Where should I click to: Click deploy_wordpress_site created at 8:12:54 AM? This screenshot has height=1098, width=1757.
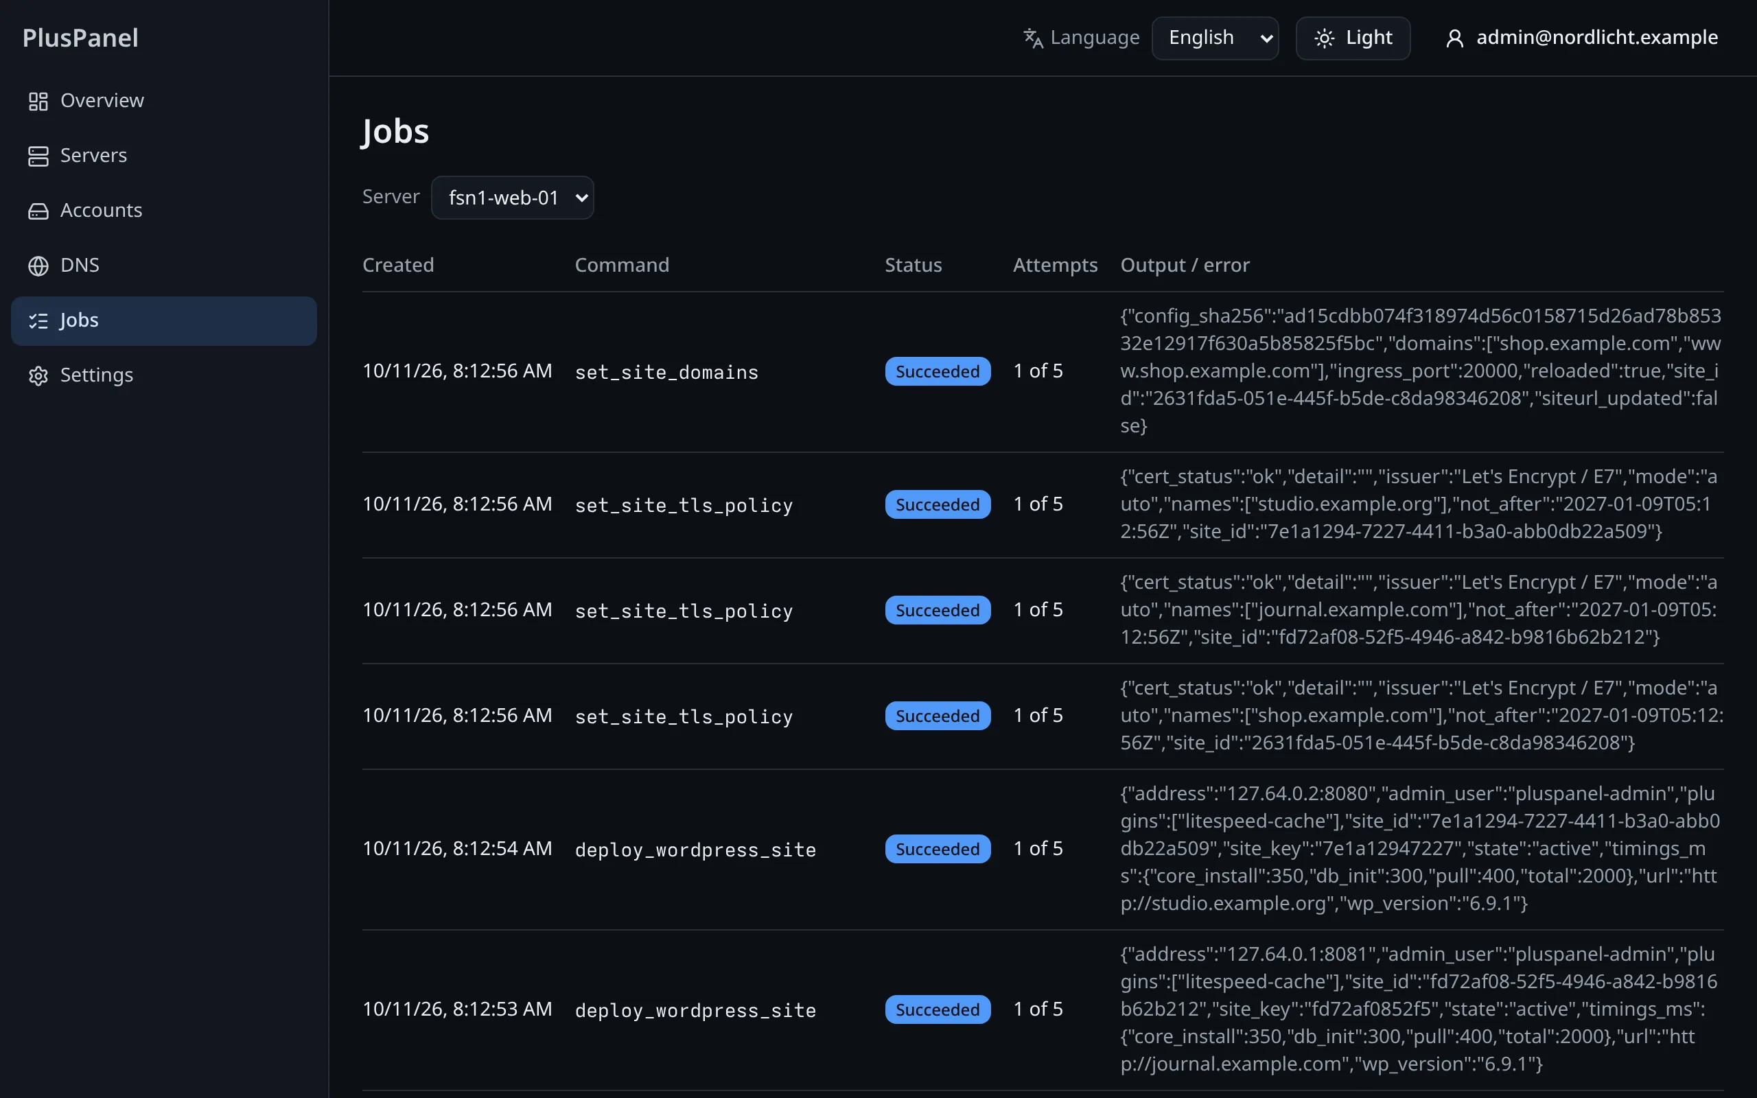(695, 849)
